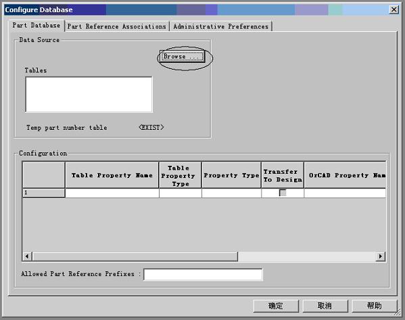Open help with the 帮助 button
The height and width of the screenshot is (320, 405).
pos(375,306)
